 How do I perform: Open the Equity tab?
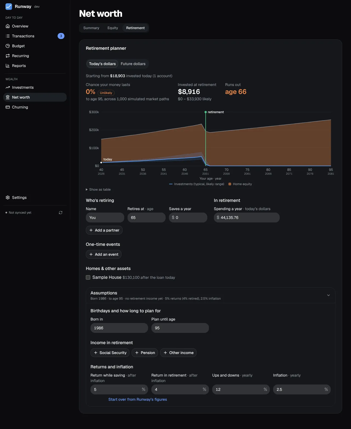click(x=113, y=28)
